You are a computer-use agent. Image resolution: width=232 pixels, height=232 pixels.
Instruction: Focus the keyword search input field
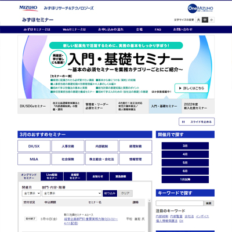pos(180,203)
